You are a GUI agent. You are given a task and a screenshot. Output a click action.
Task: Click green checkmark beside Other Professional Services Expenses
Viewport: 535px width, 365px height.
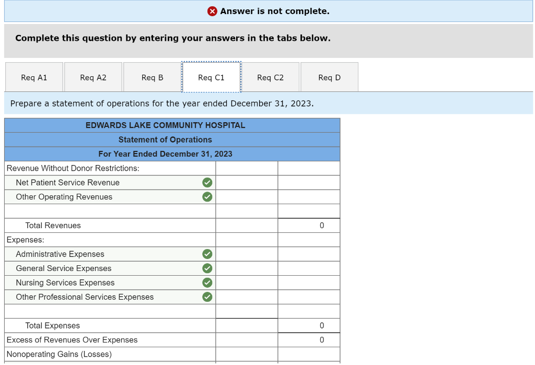(x=207, y=297)
